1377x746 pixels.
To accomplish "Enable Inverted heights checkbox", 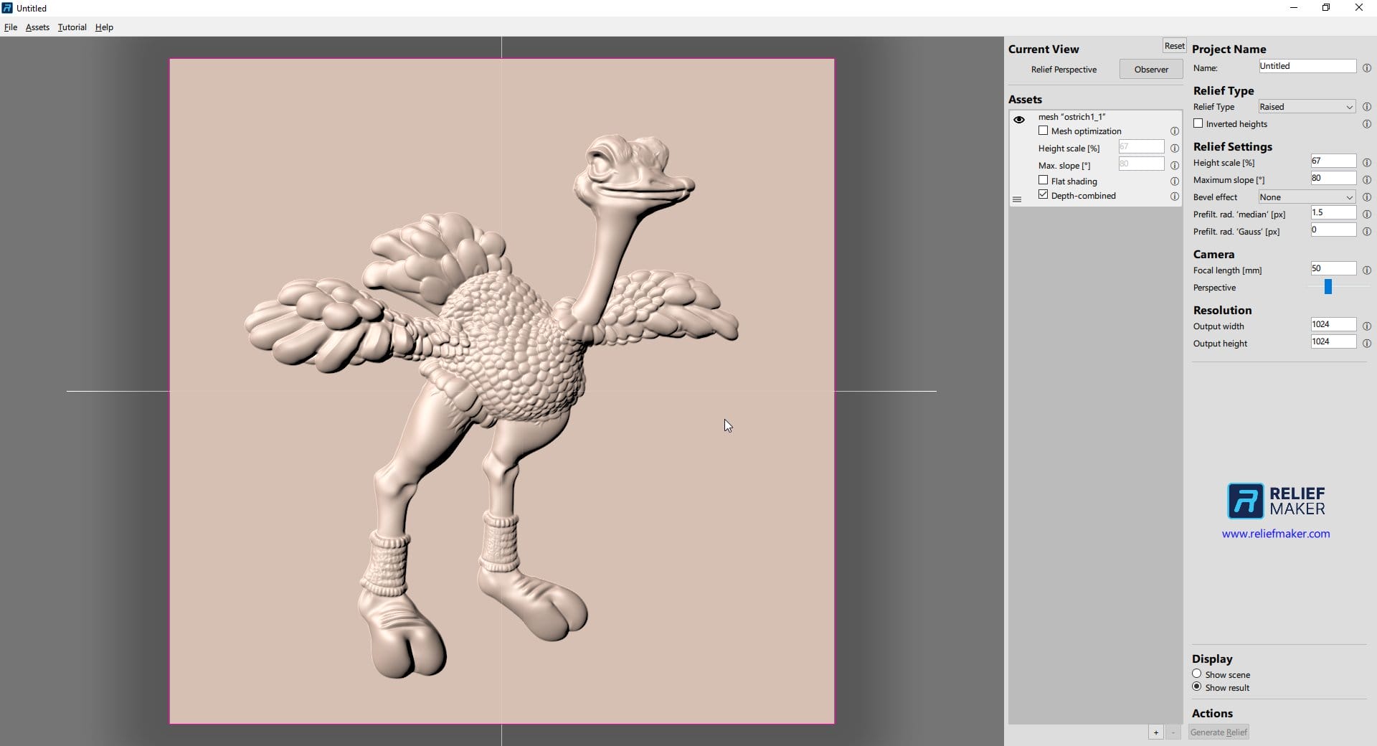I will (x=1198, y=123).
